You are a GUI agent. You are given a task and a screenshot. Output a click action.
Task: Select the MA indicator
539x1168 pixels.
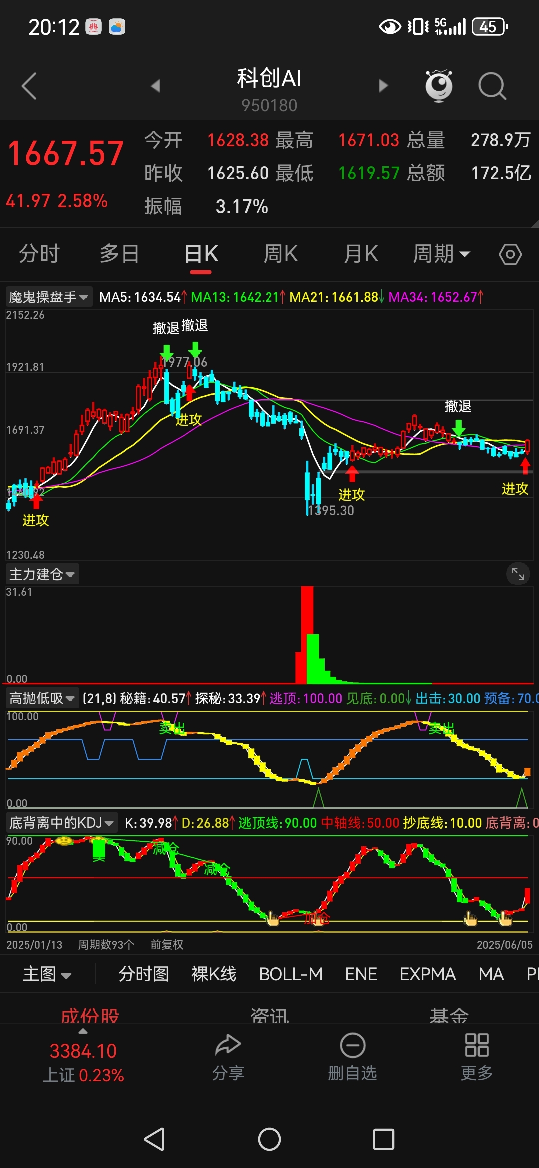(491, 974)
